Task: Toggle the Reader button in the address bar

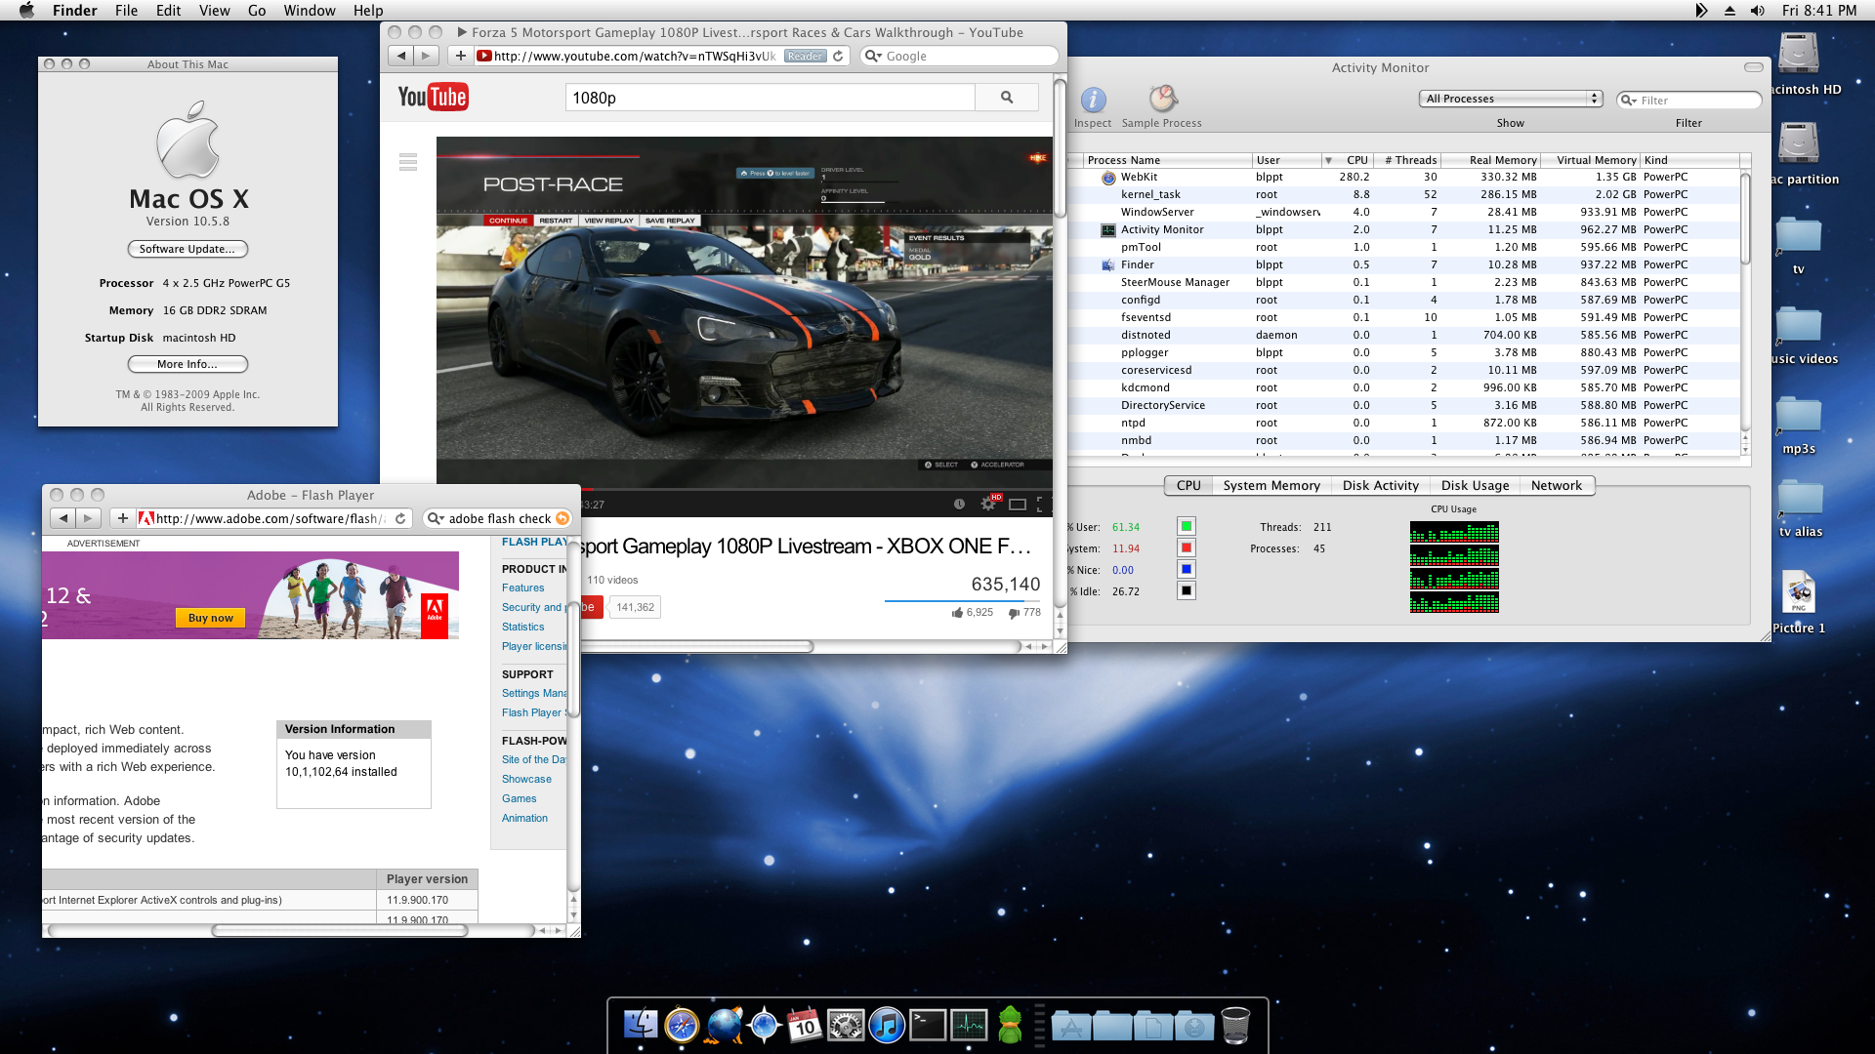Action: 806,57
